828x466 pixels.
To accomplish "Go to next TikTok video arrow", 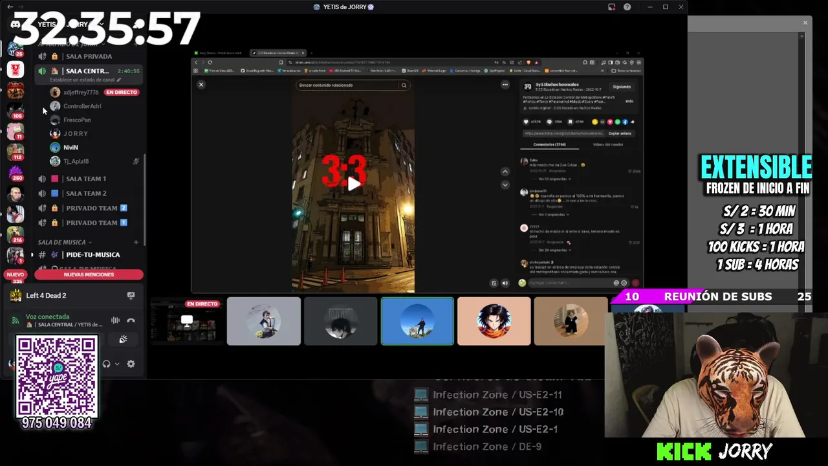I will (505, 185).
